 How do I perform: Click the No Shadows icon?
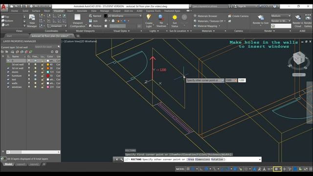point(161,18)
